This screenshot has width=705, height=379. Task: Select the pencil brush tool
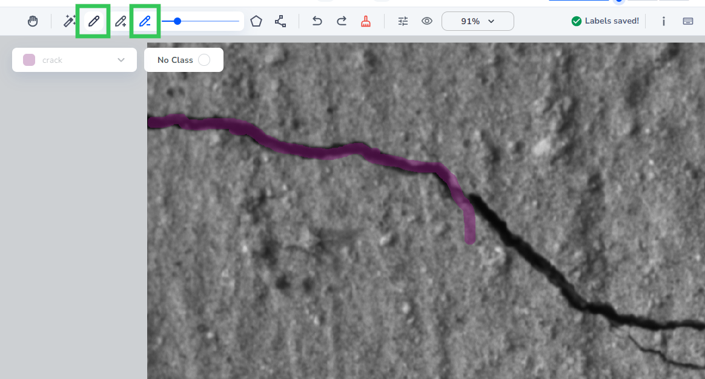tap(93, 21)
